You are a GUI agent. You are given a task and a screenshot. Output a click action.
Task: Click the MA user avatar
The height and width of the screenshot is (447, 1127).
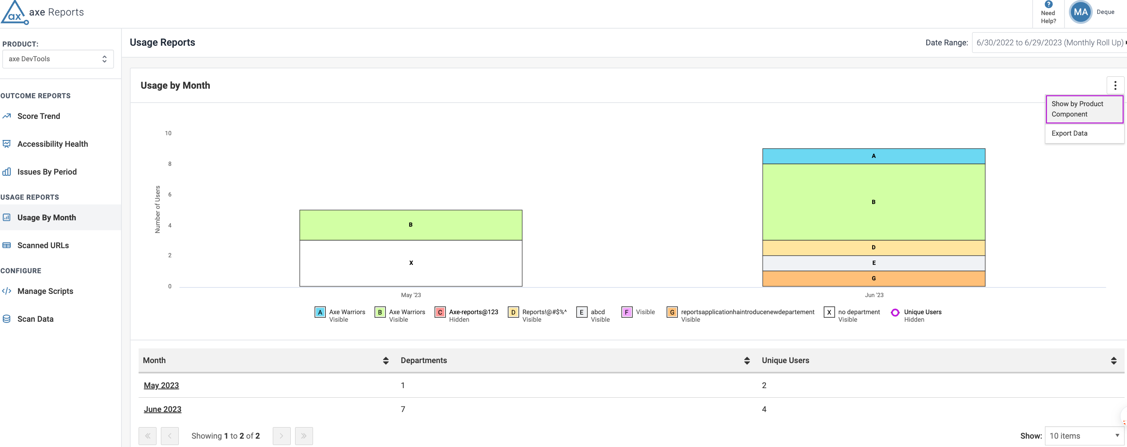coord(1080,12)
